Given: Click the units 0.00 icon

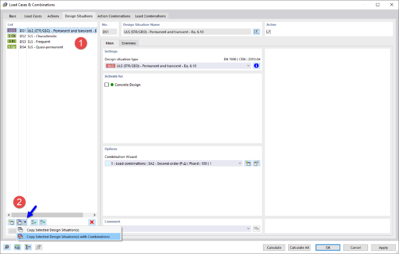Looking at the screenshot, I should [x=17, y=247].
